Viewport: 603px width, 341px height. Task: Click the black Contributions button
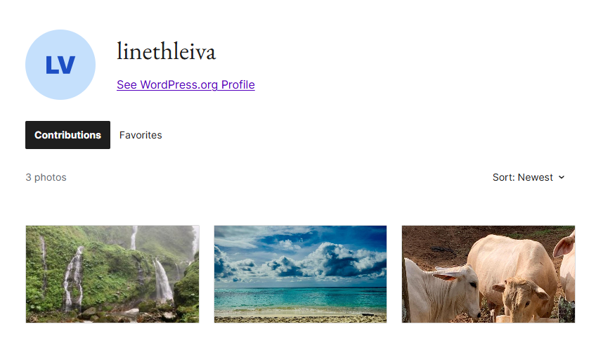pos(67,135)
